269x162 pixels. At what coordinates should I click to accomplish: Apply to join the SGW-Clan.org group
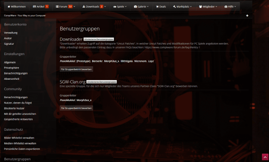click(76, 108)
